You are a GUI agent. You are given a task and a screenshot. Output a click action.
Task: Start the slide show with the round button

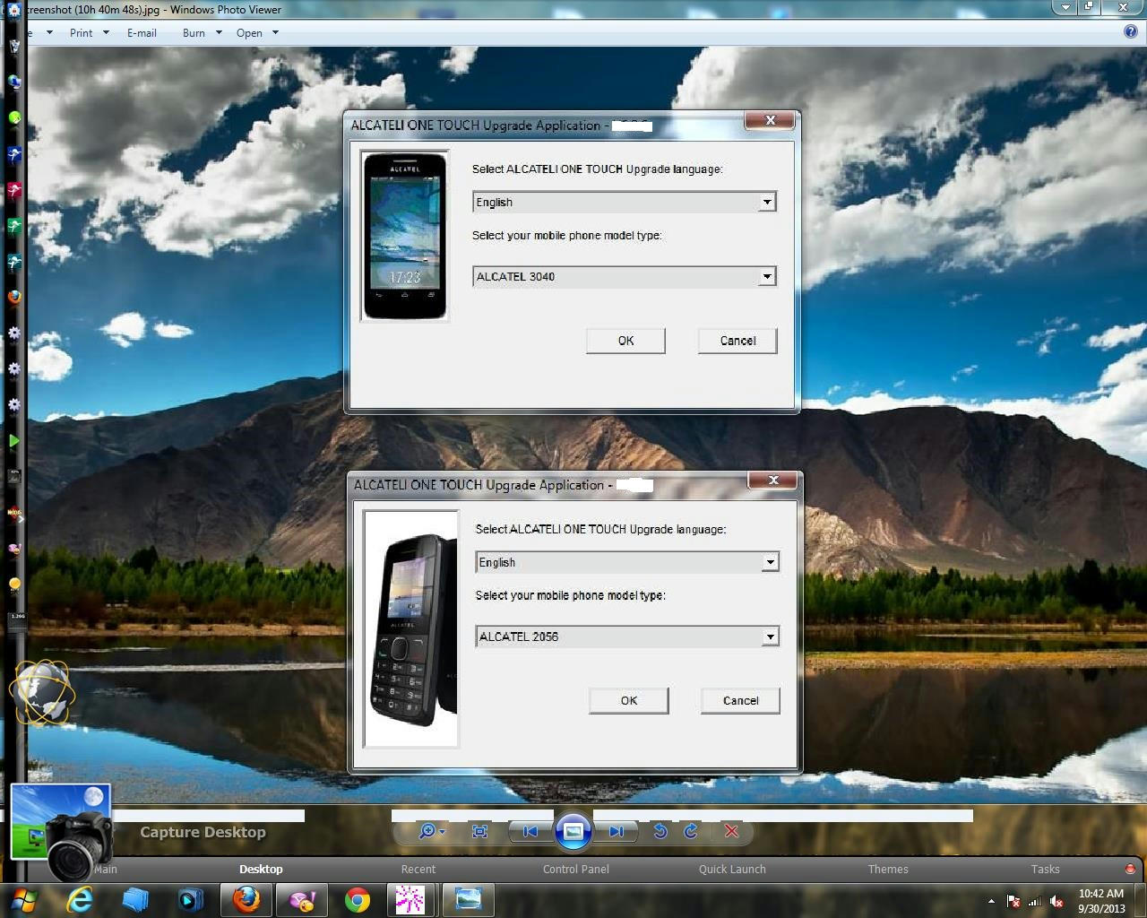[x=573, y=831]
